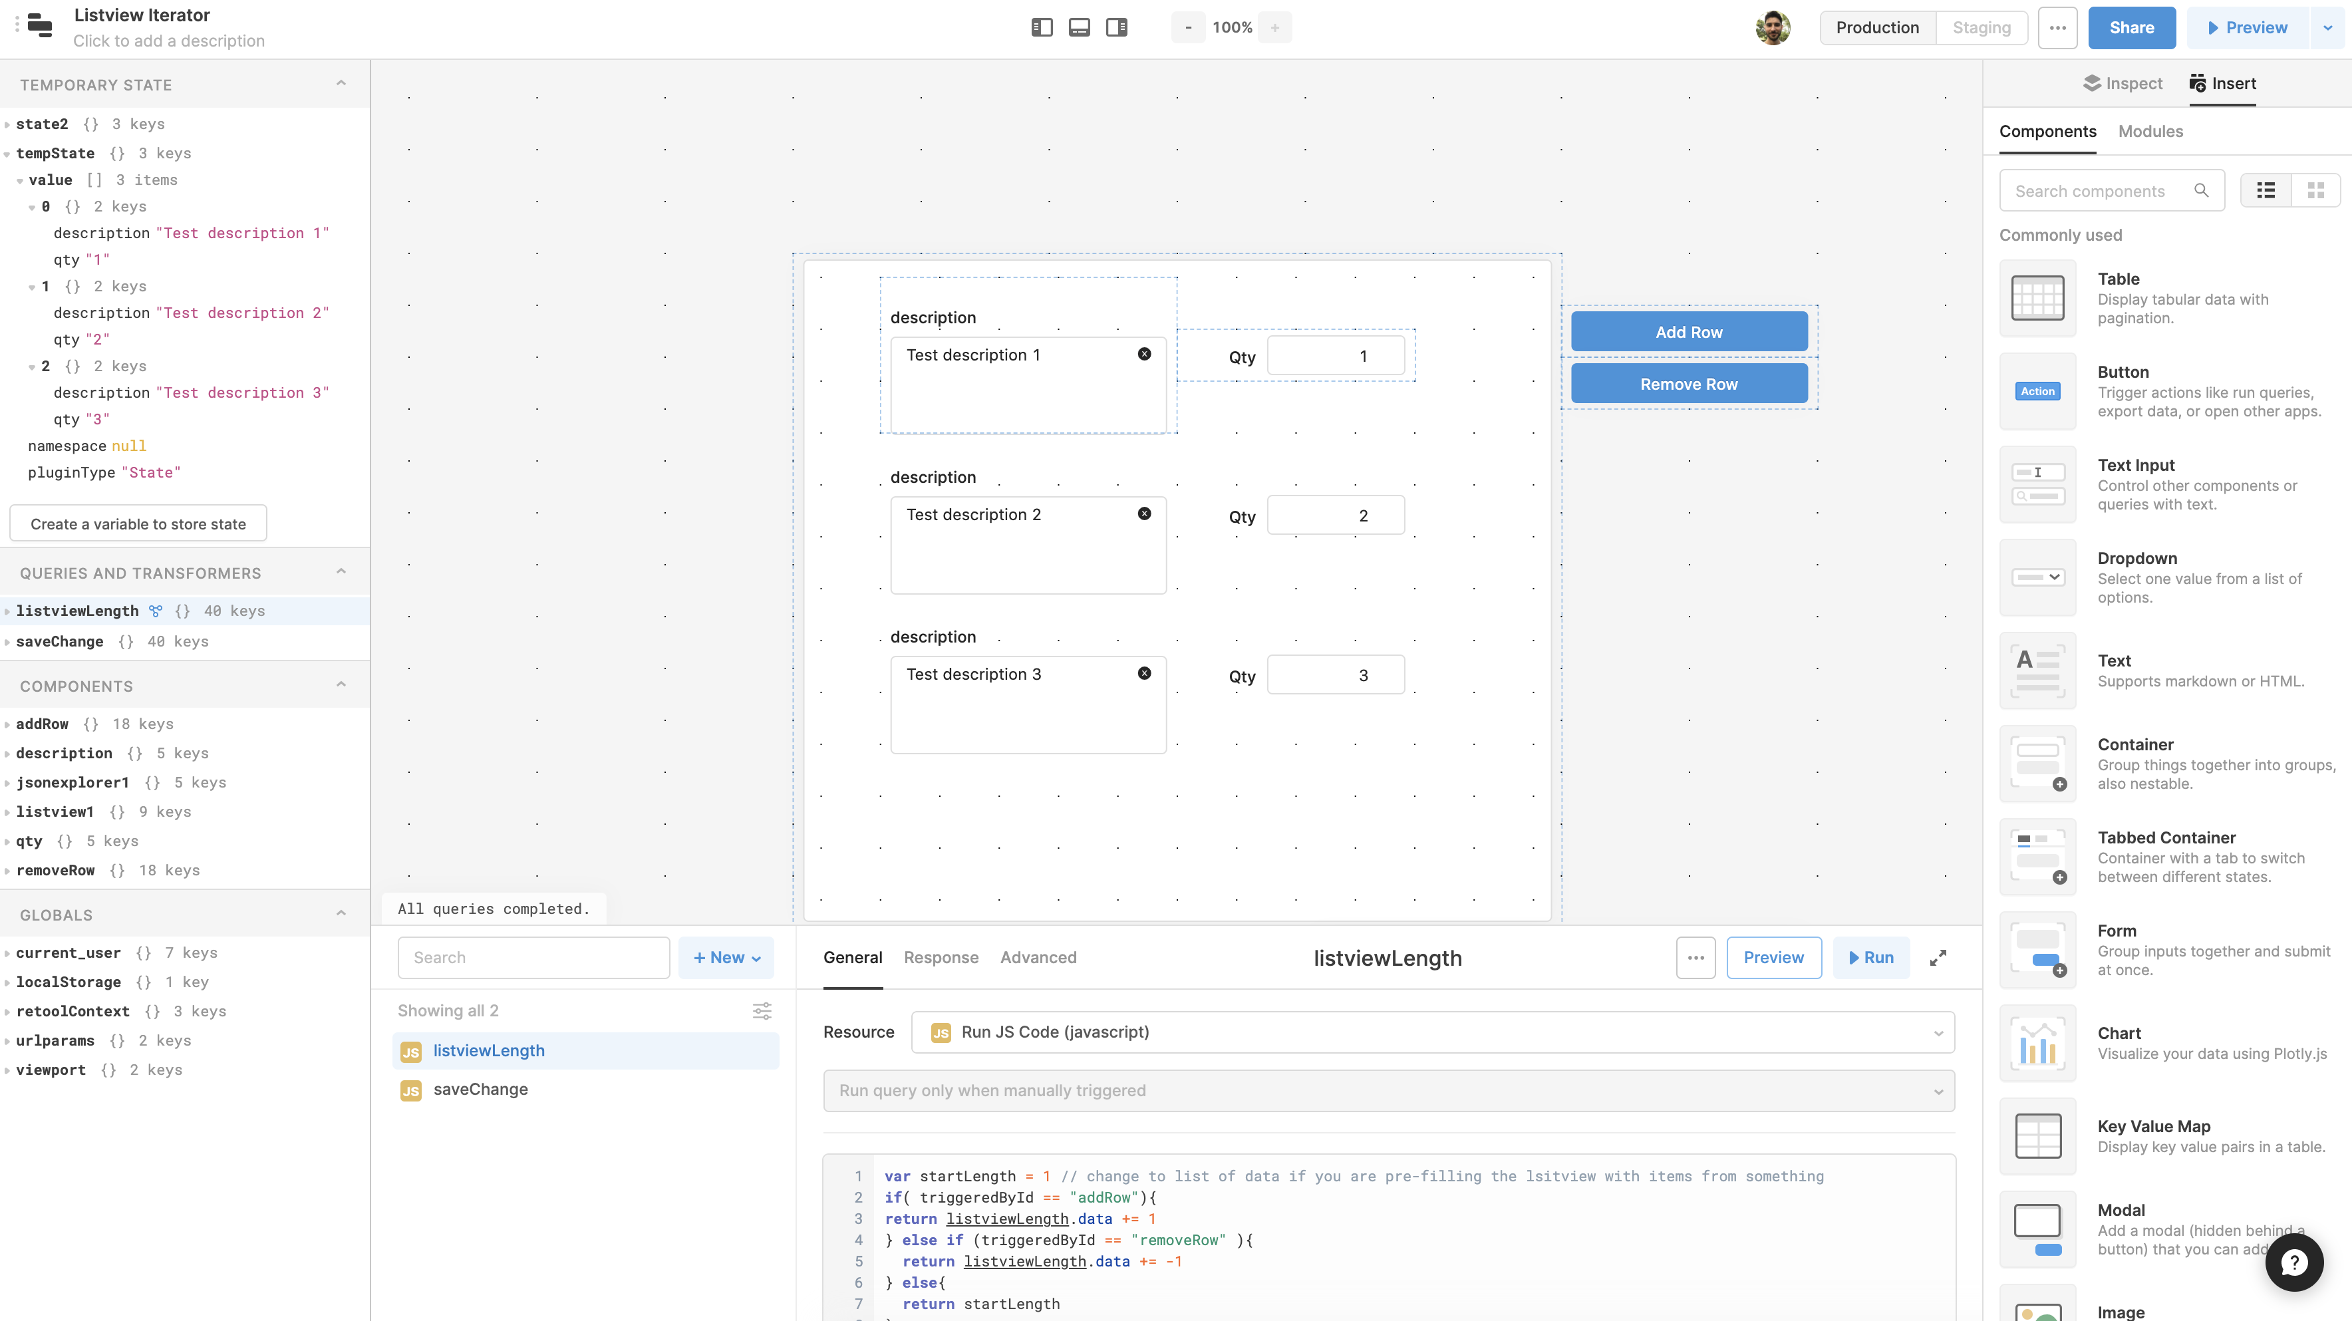Click the search icon in components search bar
2352x1321 pixels.
[x=2202, y=190]
